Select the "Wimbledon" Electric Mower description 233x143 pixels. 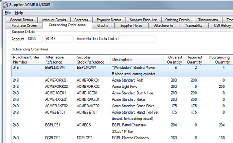tap(134, 68)
